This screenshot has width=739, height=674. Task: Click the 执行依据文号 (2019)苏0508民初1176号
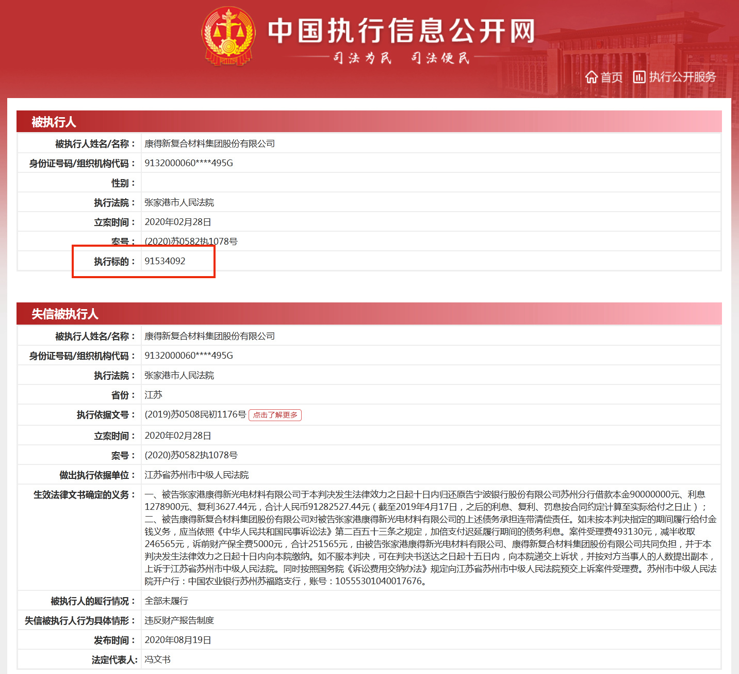coord(195,414)
